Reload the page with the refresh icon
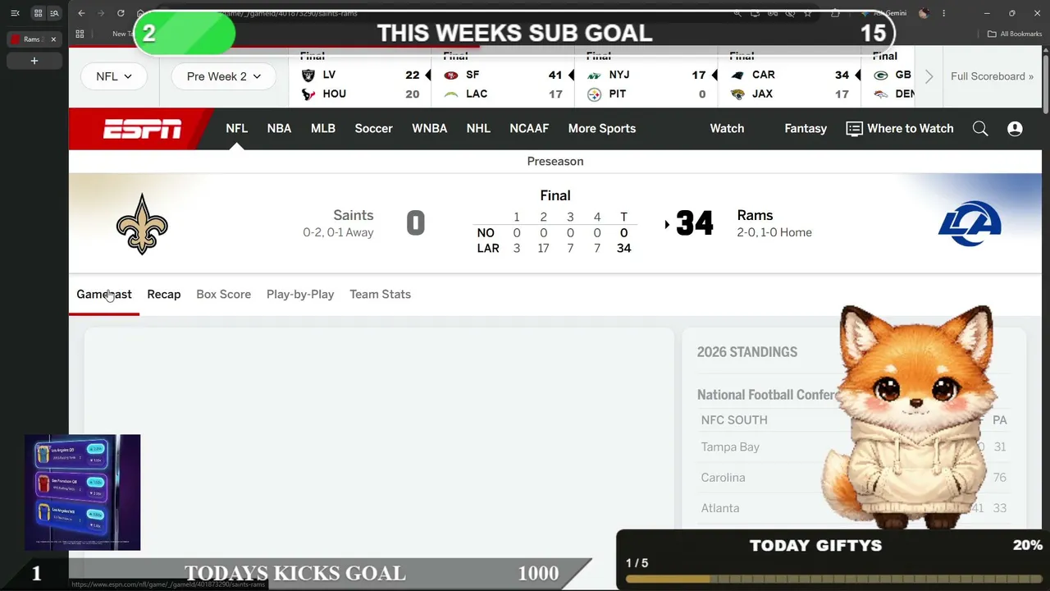Image resolution: width=1050 pixels, height=591 pixels. point(121,13)
